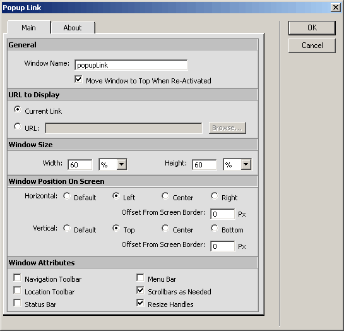344x331 pixels.
Task: Set Horizontal position to Center
Action: click(x=165, y=196)
